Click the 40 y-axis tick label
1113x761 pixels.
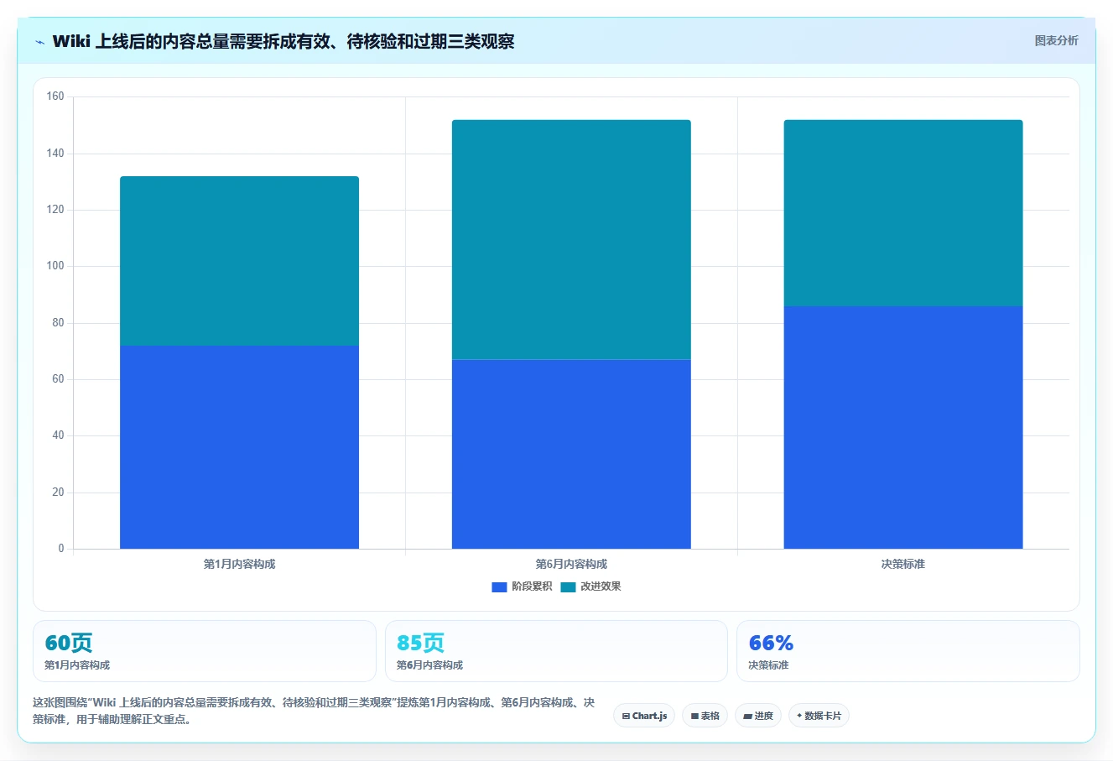(58, 435)
